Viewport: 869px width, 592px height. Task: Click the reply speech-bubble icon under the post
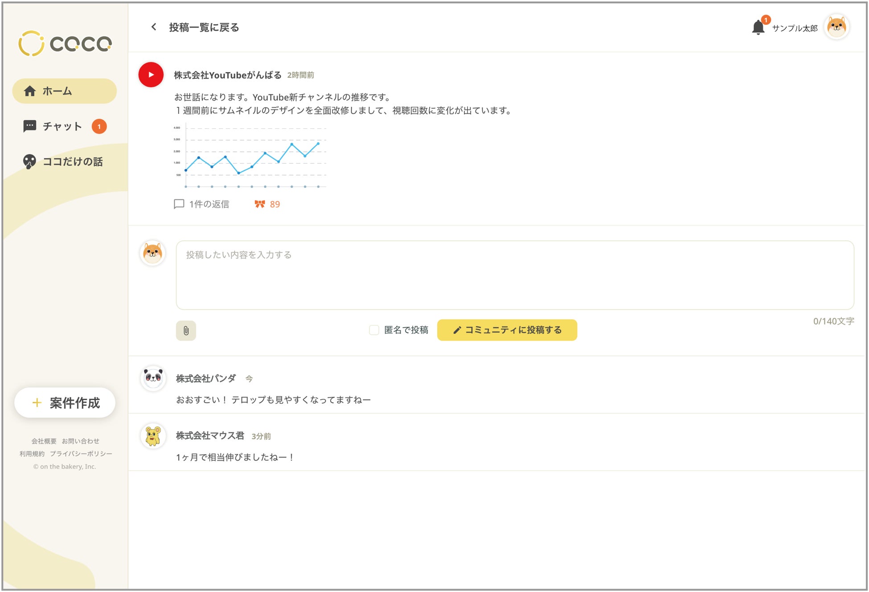(x=179, y=204)
